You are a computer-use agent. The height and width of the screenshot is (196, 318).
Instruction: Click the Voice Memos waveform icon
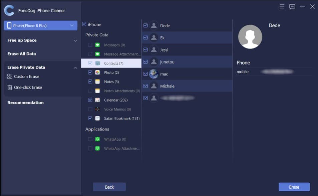click(97, 109)
